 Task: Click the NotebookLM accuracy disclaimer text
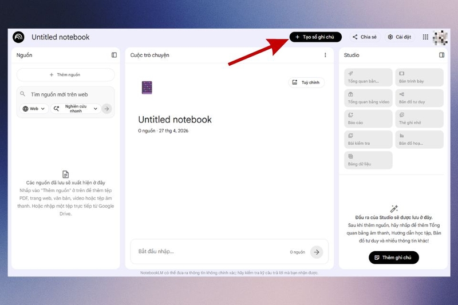[230, 273]
